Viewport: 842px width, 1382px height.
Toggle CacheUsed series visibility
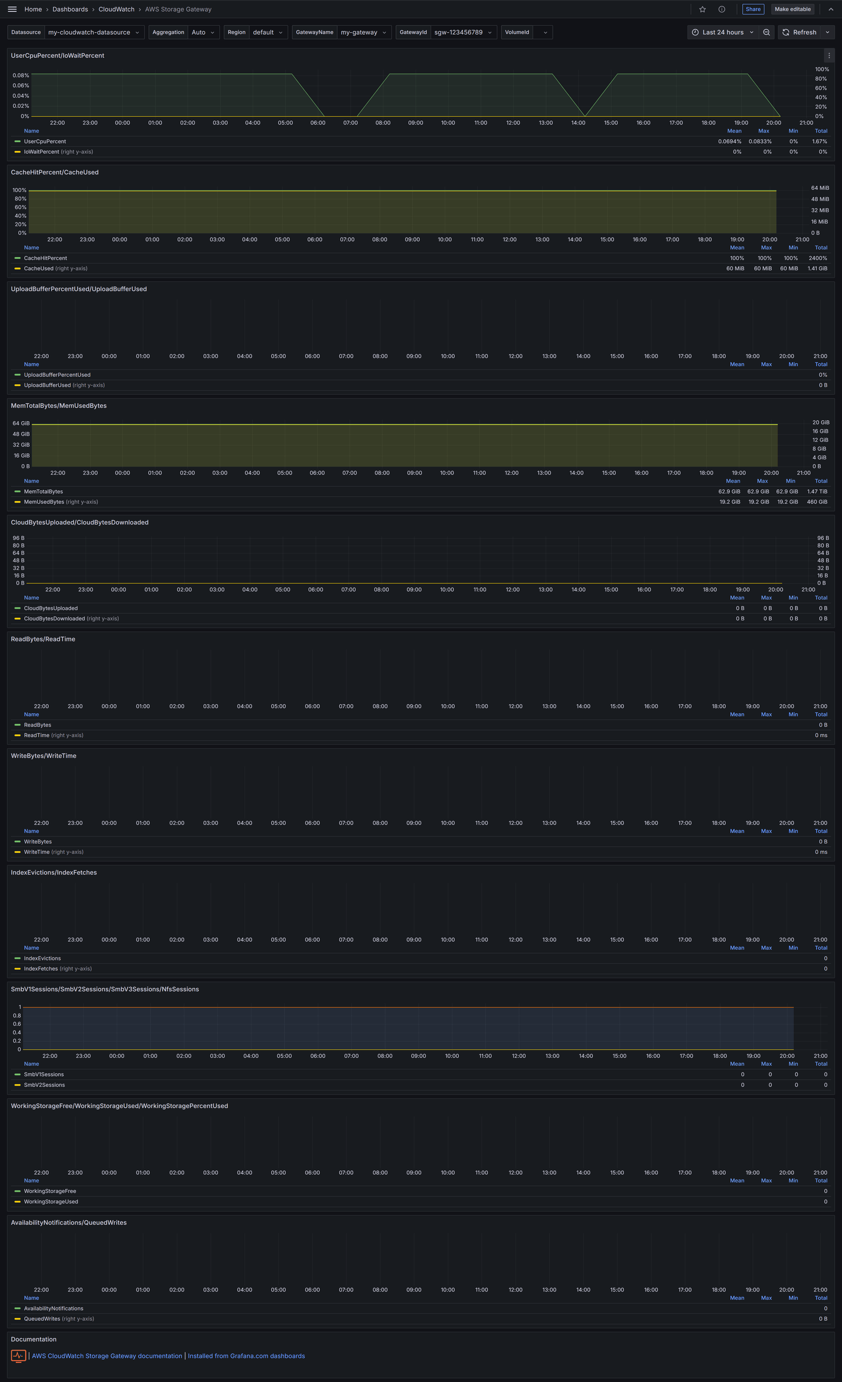[39, 268]
